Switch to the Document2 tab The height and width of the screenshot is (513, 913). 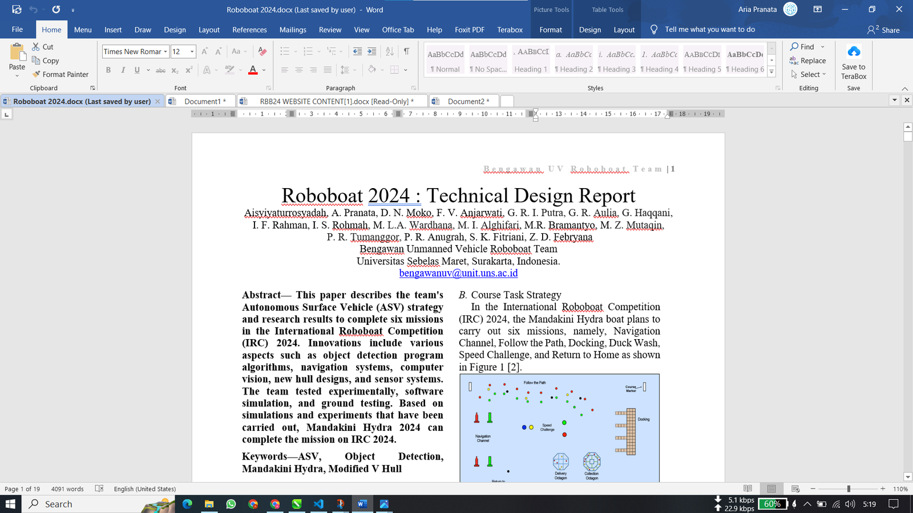coord(466,101)
